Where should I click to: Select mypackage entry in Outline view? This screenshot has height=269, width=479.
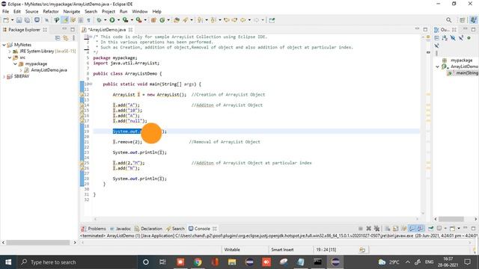[x=461, y=61]
